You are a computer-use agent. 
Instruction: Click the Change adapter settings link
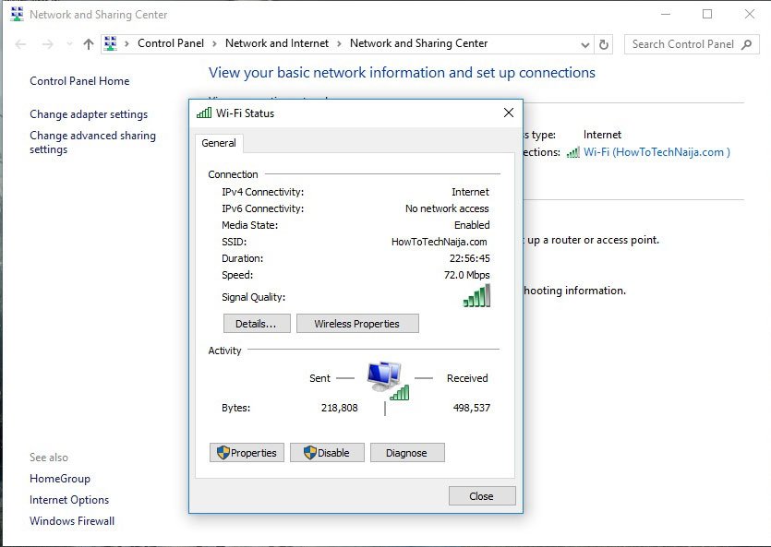[x=89, y=113]
